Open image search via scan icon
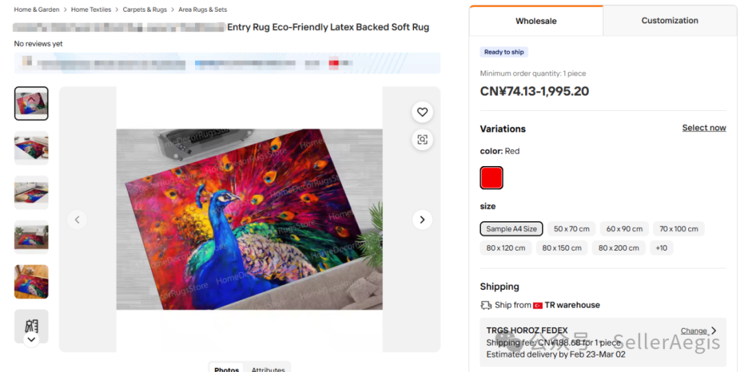Image resolution: width=744 pixels, height=372 pixels. point(422,139)
